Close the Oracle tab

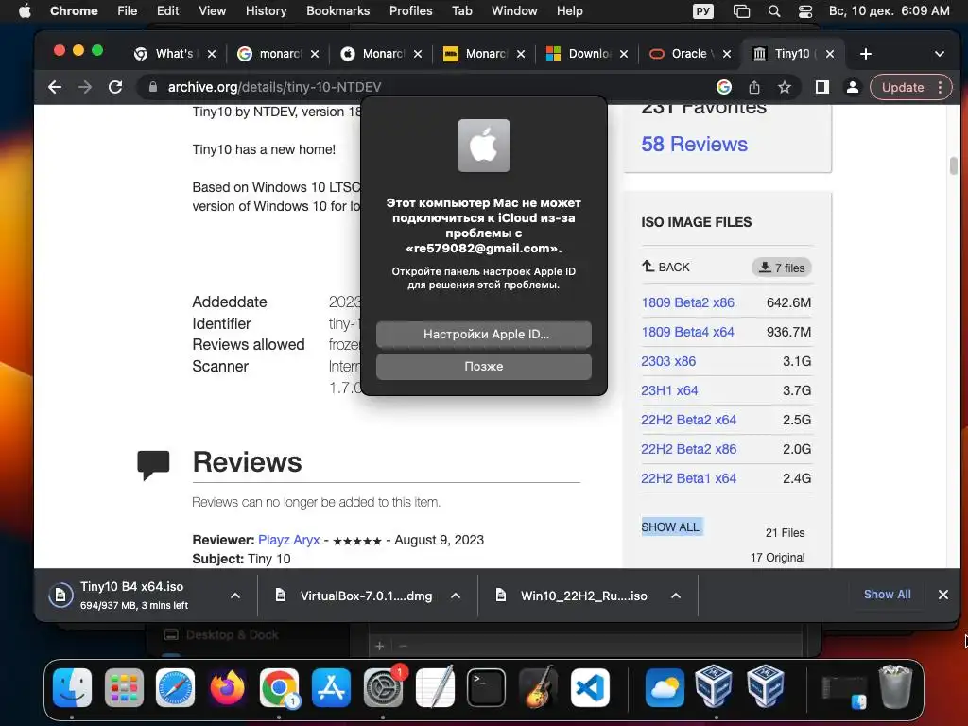[x=727, y=54]
